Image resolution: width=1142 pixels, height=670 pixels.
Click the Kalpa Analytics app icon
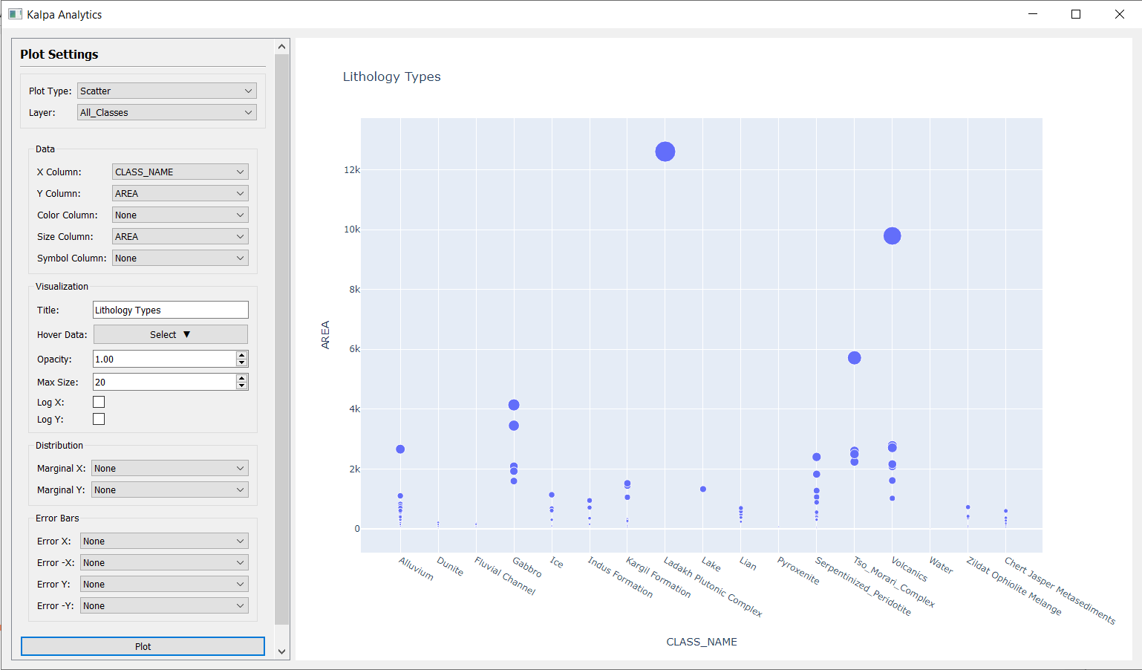pyautogui.click(x=15, y=14)
